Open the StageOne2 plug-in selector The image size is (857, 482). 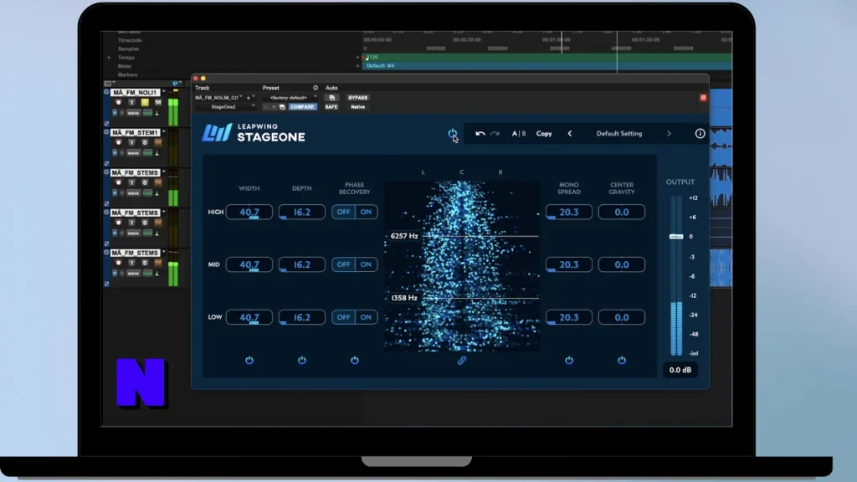(225, 107)
